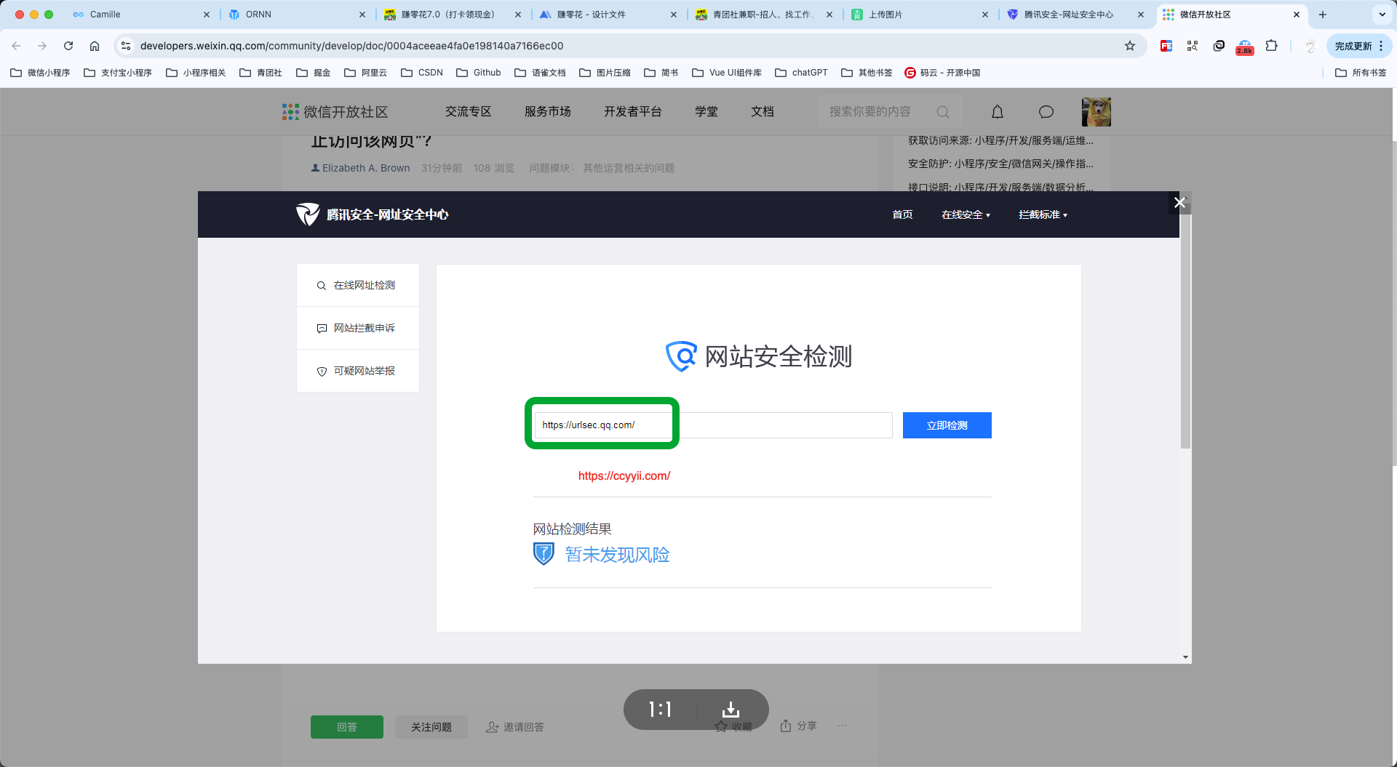
Task: Open the 文档 navigation menu
Action: point(763,112)
